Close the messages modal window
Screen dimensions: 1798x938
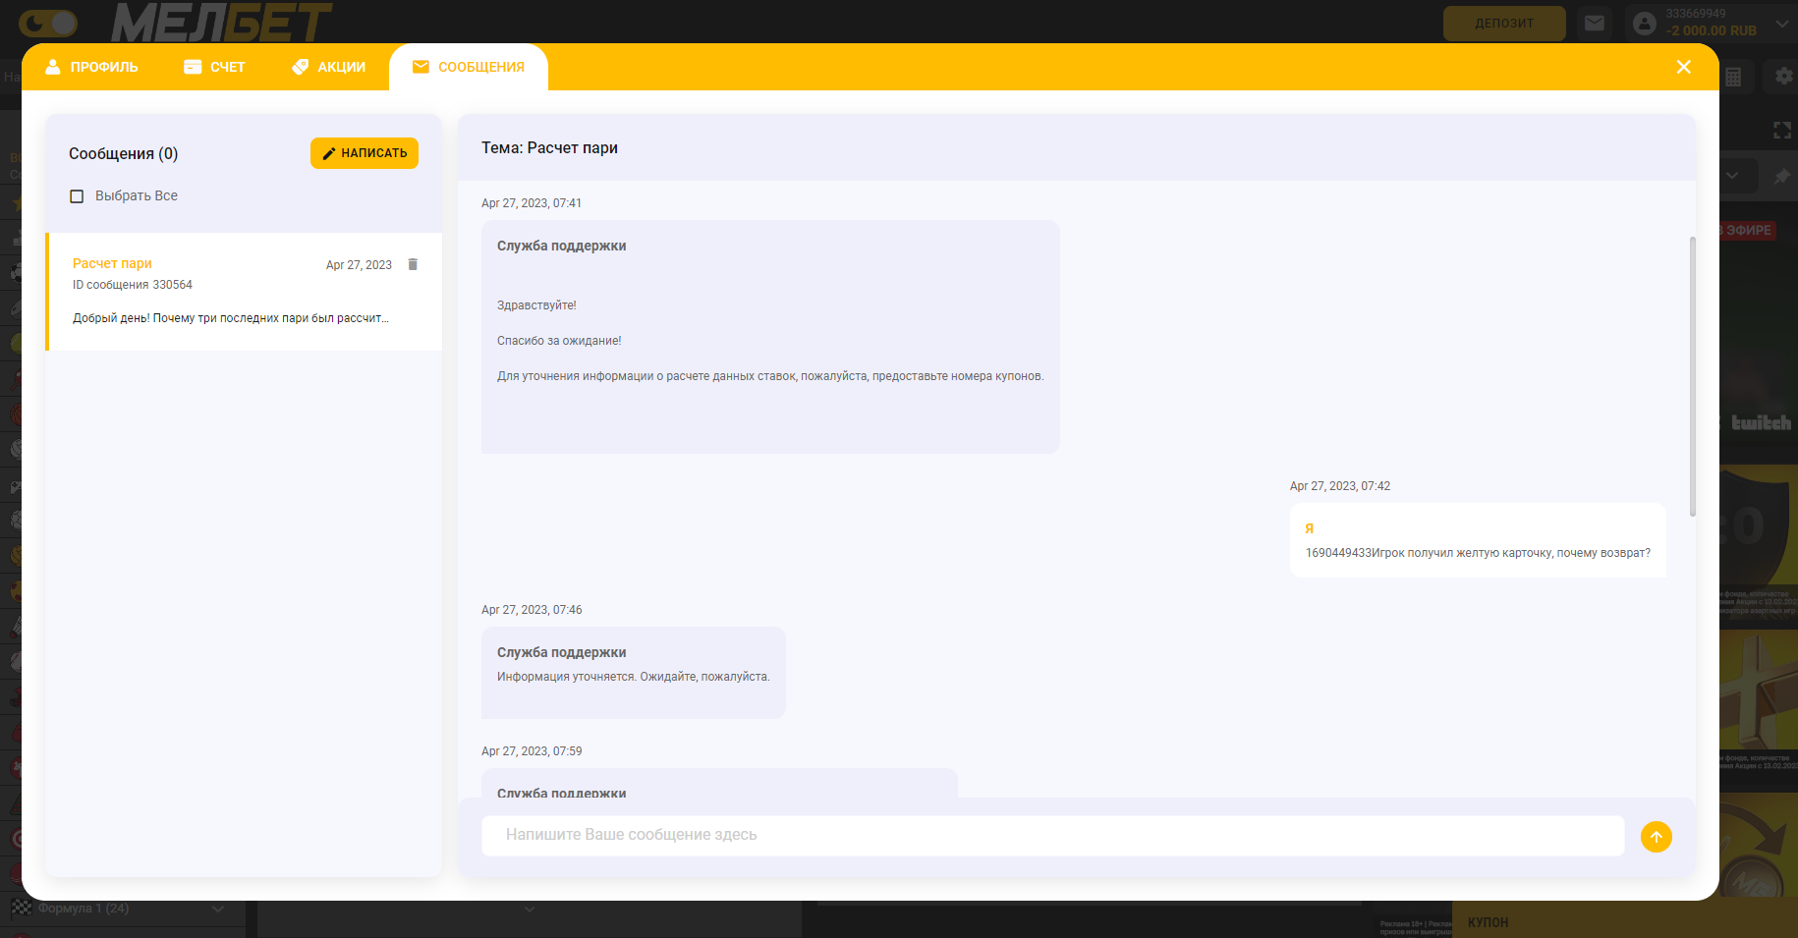[1683, 67]
